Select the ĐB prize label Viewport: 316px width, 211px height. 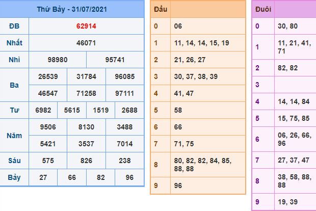click(x=14, y=26)
